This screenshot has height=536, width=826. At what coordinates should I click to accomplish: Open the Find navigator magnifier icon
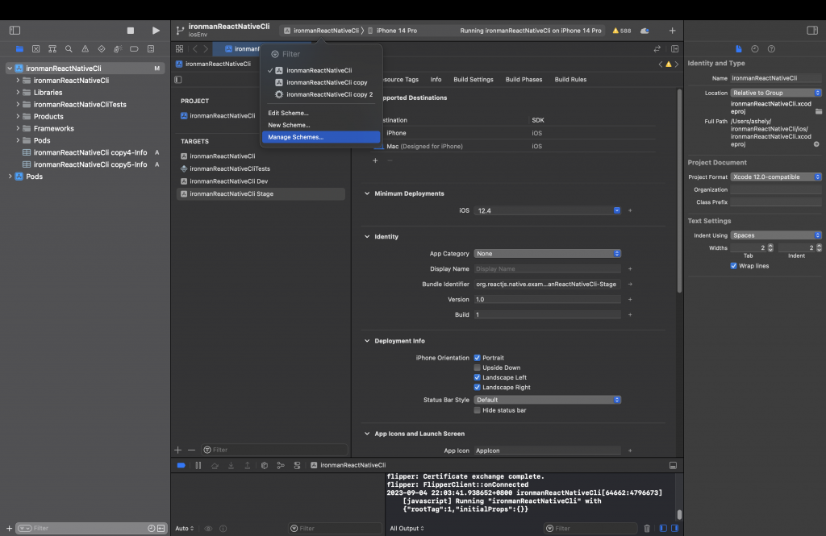[69, 49]
